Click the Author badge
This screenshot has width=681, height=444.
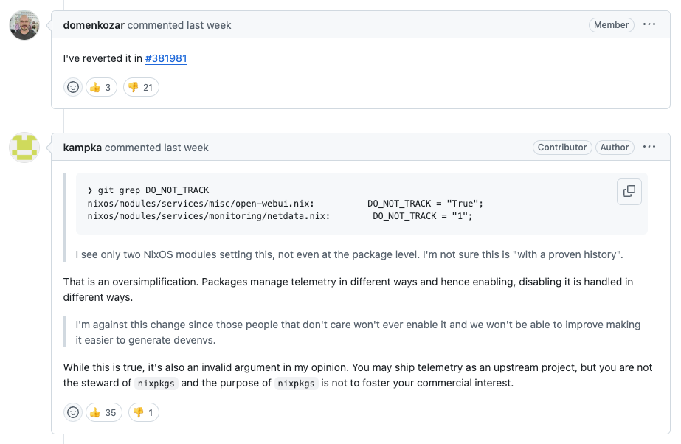point(614,148)
